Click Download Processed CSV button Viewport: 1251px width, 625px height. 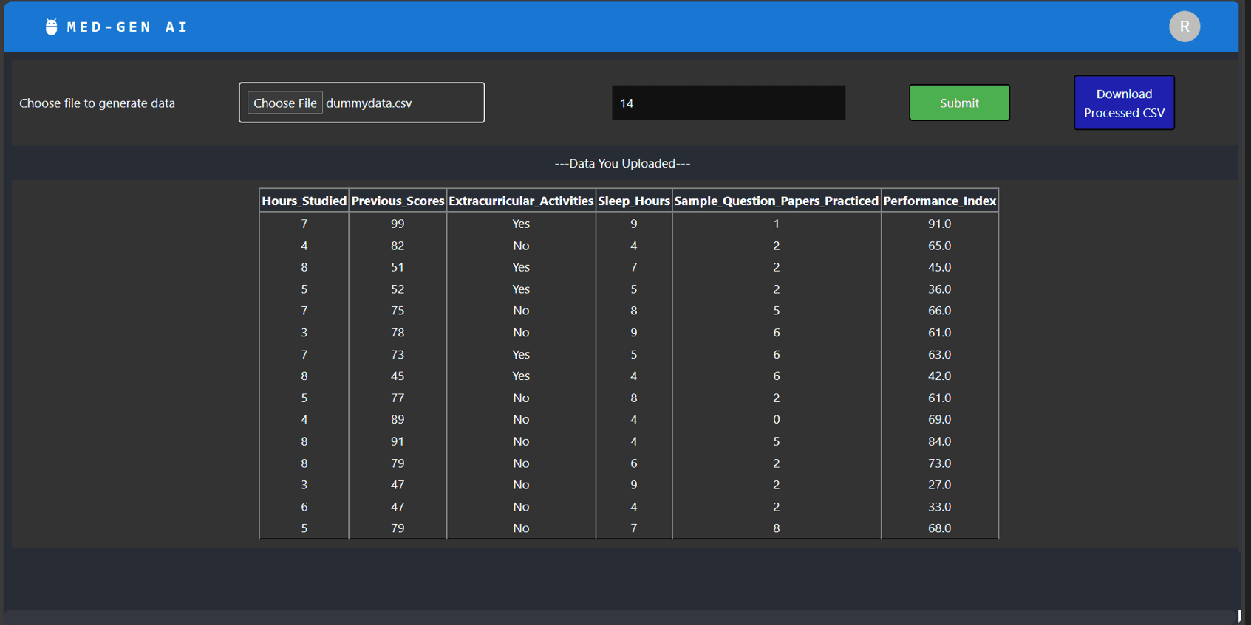[x=1124, y=103]
